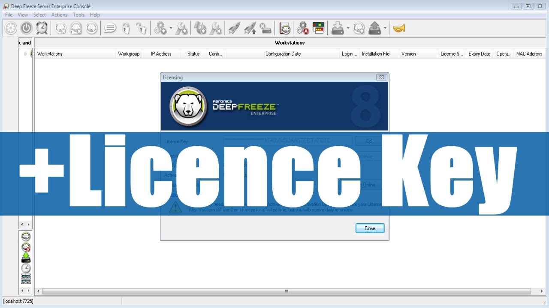The width and height of the screenshot is (549, 308).
Task: Click the bear with X toolbar icon
Action: tap(61, 28)
